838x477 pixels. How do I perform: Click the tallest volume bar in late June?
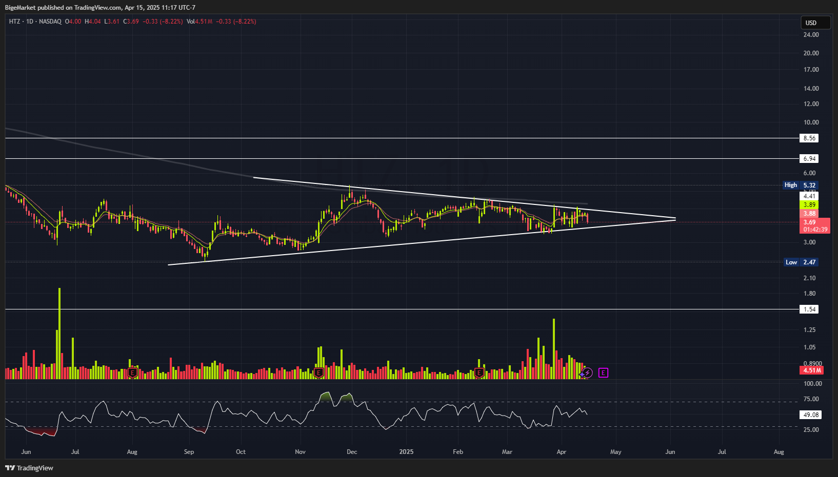(59, 333)
